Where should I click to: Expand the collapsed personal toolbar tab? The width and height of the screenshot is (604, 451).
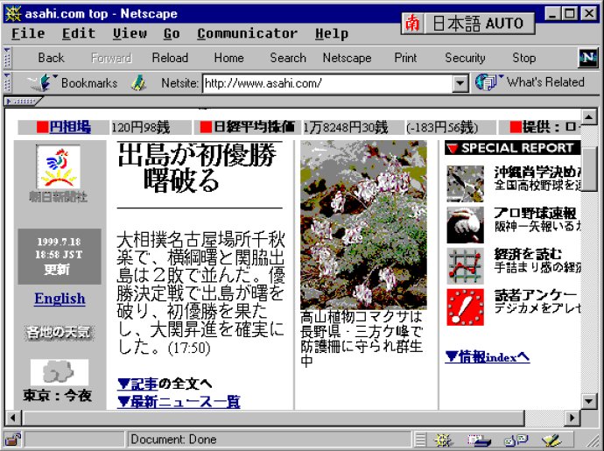(x=23, y=102)
